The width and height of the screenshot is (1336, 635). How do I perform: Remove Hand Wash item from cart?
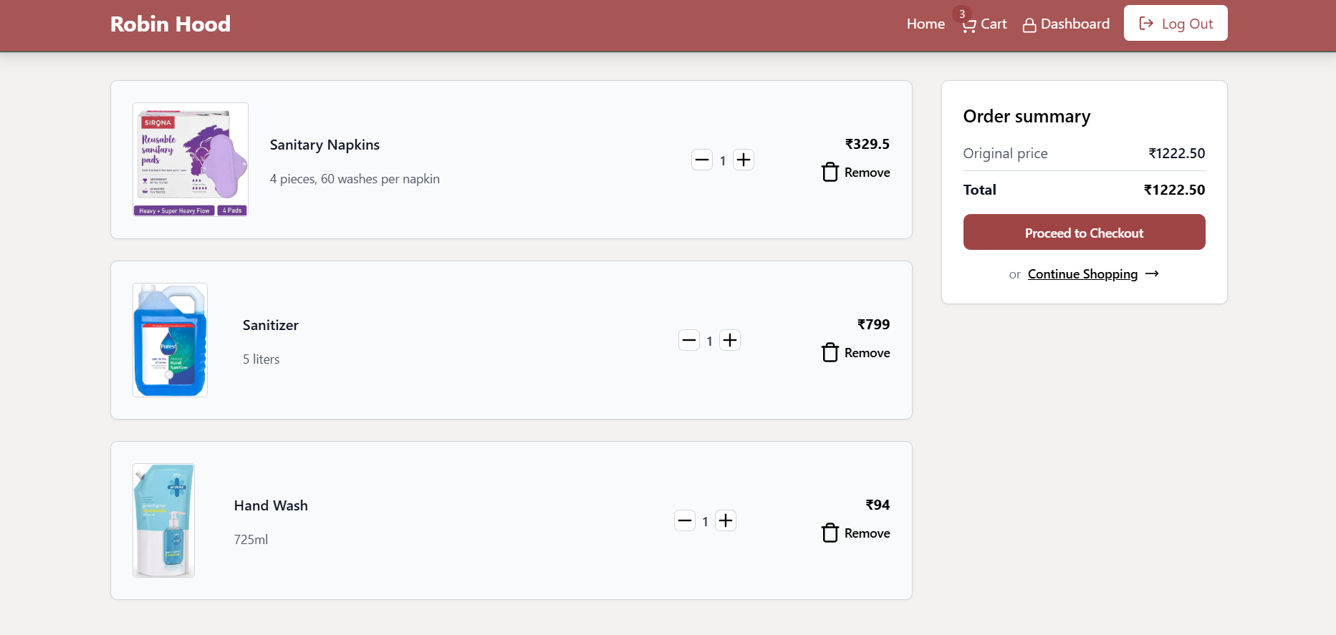coord(855,533)
